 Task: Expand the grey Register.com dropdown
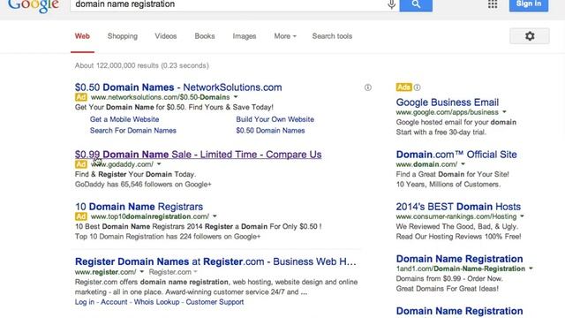[173, 272]
